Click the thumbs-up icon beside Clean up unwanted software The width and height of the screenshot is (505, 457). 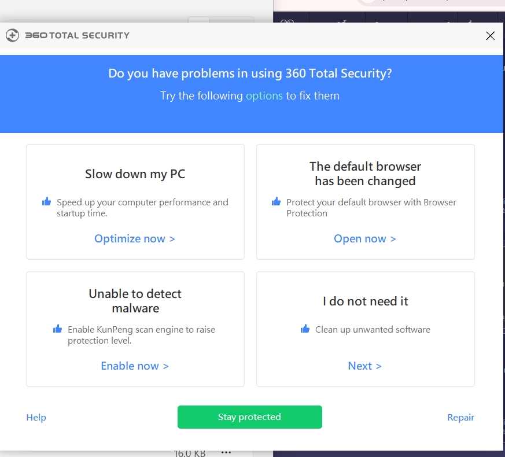pyautogui.click(x=305, y=329)
